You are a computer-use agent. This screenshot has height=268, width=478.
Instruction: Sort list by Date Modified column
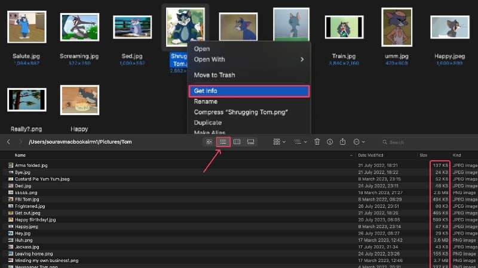pos(370,155)
